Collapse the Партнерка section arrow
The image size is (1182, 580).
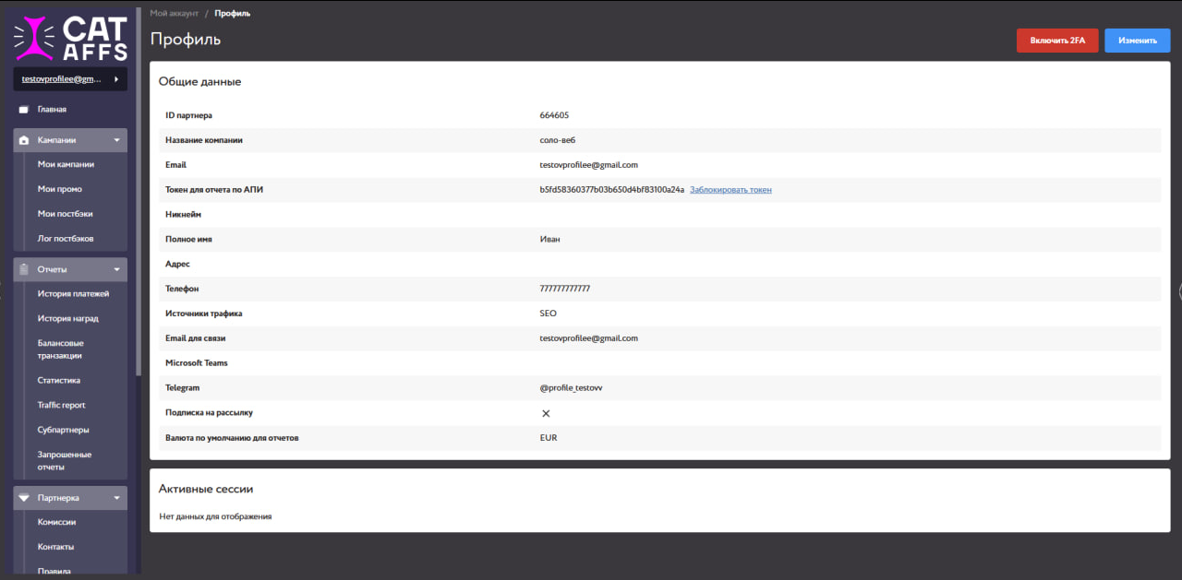[x=116, y=498]
